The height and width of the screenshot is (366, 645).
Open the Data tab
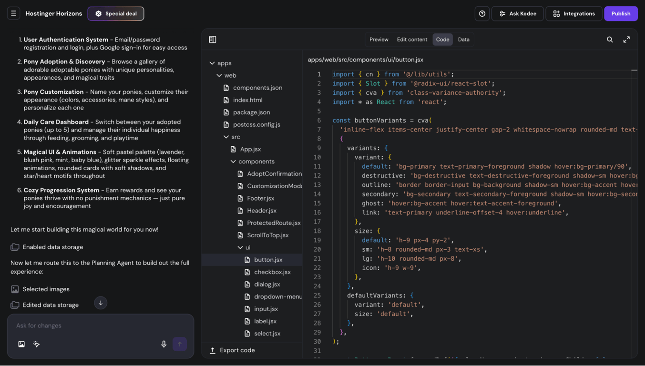pos(463,40)
